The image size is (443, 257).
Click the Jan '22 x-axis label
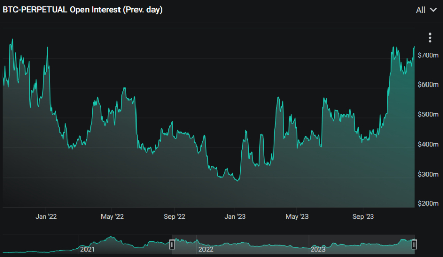47,216
